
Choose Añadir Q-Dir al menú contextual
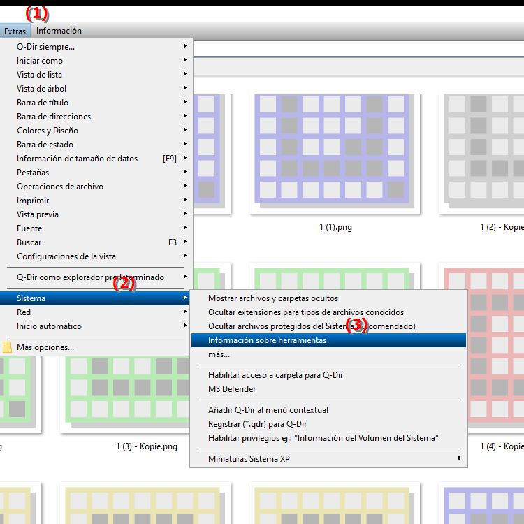(328, 410)
